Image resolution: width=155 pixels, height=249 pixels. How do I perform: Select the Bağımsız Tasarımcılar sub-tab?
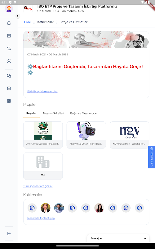83,113
